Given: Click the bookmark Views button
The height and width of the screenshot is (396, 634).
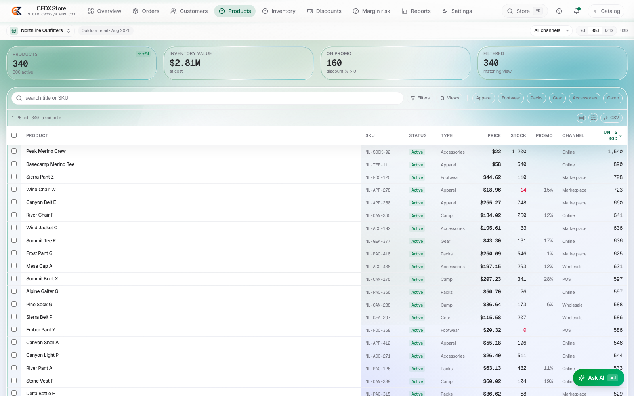Looking at the screenshot, I should 449,98.
